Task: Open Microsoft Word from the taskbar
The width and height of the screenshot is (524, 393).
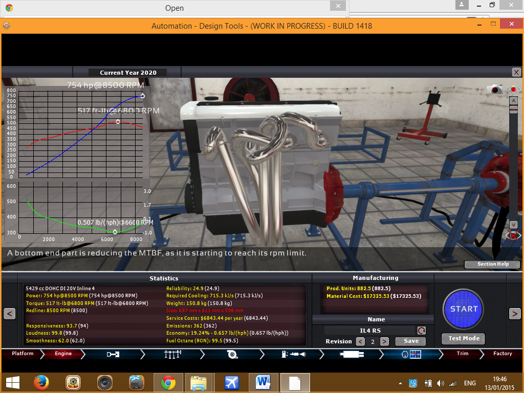Action: (263, 383)
